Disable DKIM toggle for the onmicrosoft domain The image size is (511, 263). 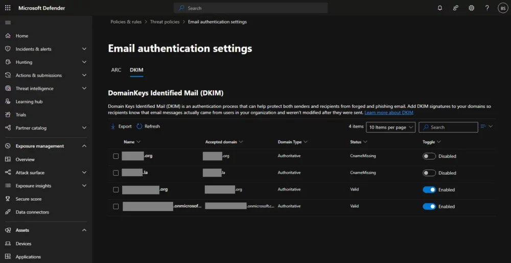click(429, 206)
